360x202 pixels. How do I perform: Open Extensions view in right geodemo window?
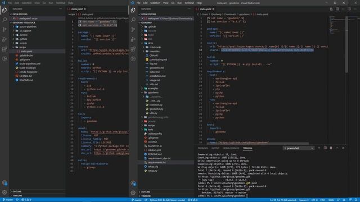tap(133, 49)
